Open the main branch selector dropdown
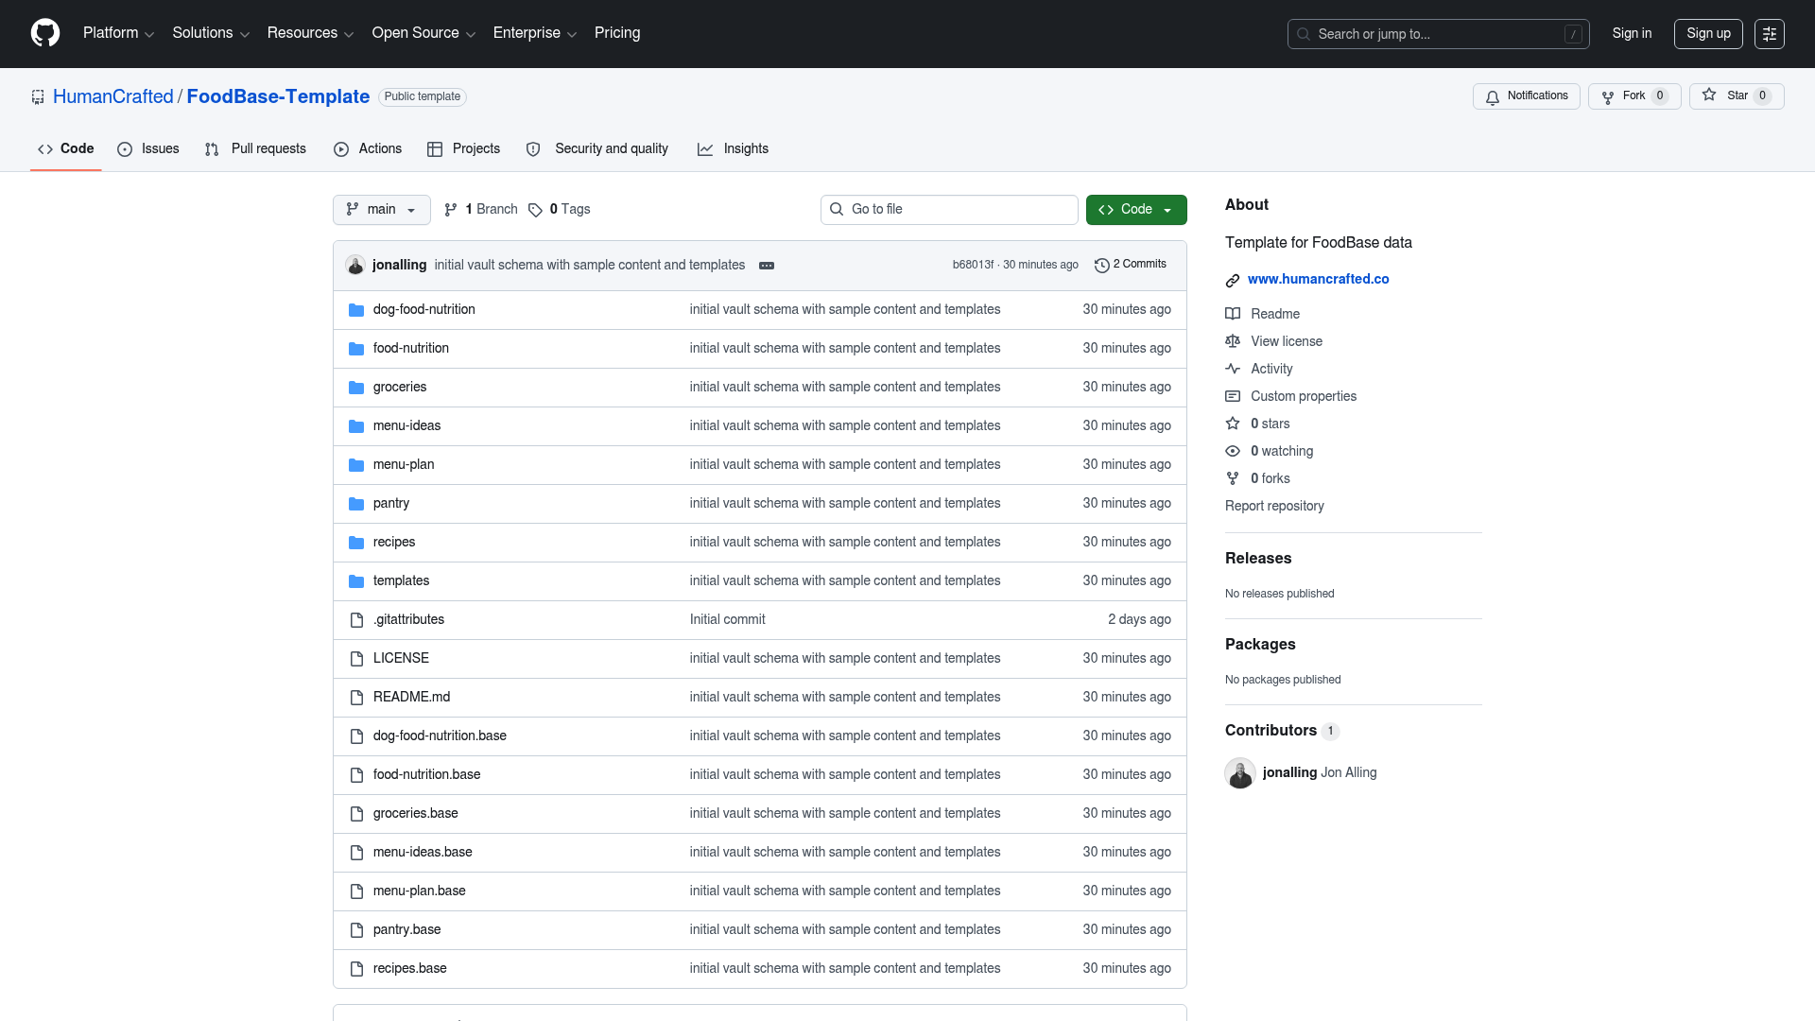1815x1021 pixels. pos(382,210)
